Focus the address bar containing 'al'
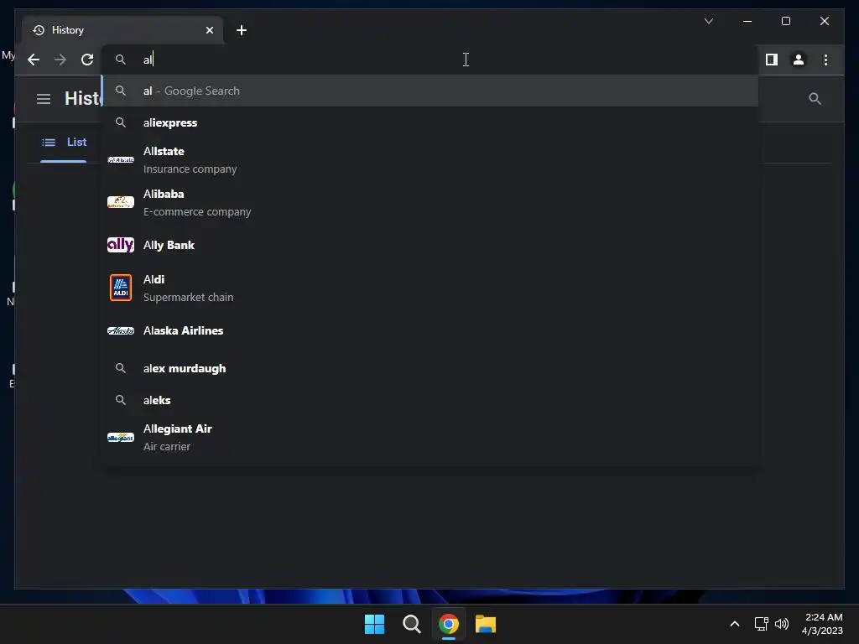 click(x=430, y=60)
